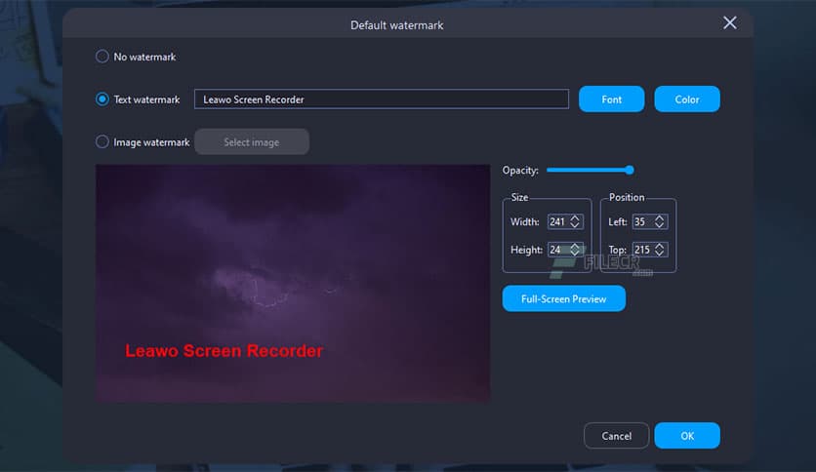Confirm settings with the OK button
This screenshot has width=816, height=472.
687,436
